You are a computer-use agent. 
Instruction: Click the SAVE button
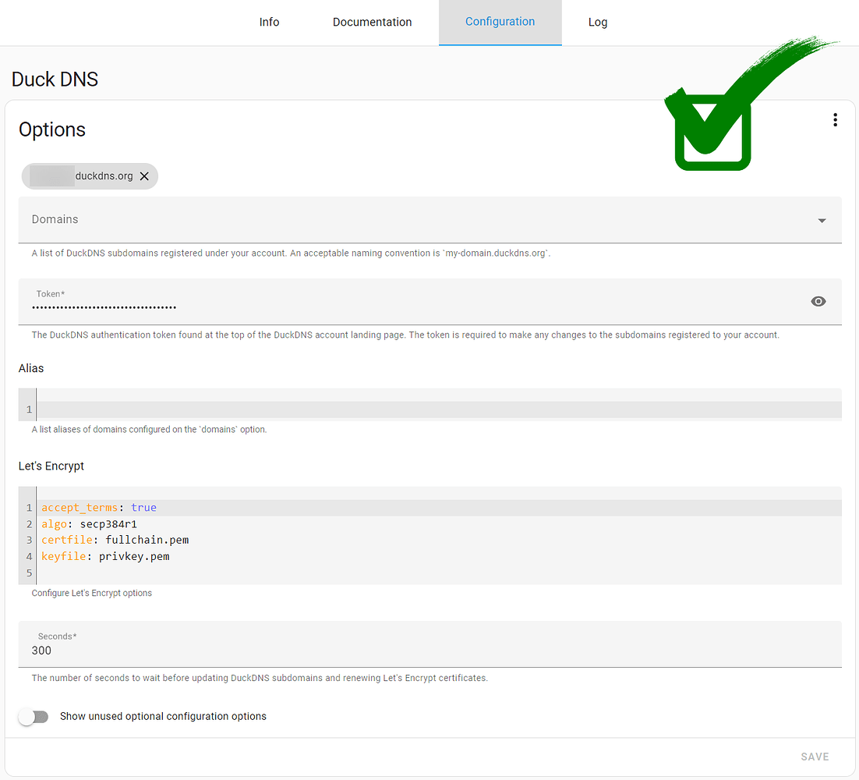tap(815, 757)
